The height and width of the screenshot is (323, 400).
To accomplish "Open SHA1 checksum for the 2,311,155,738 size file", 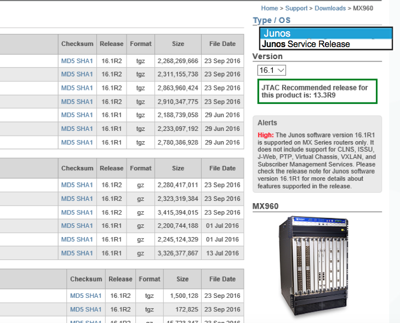I will pos(85,74).
